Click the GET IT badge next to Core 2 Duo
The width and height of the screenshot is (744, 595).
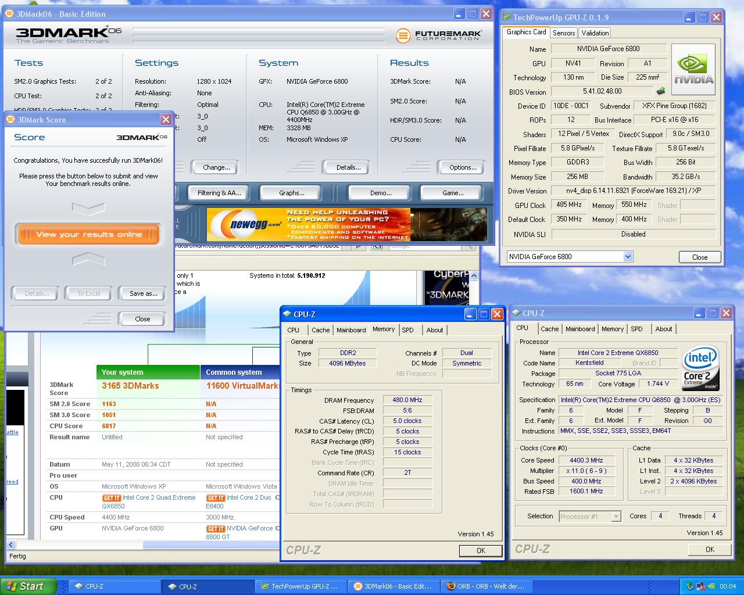point(216,498)
